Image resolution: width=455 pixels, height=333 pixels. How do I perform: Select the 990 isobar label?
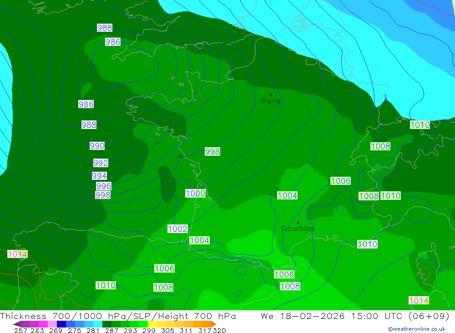pos(97,145)
